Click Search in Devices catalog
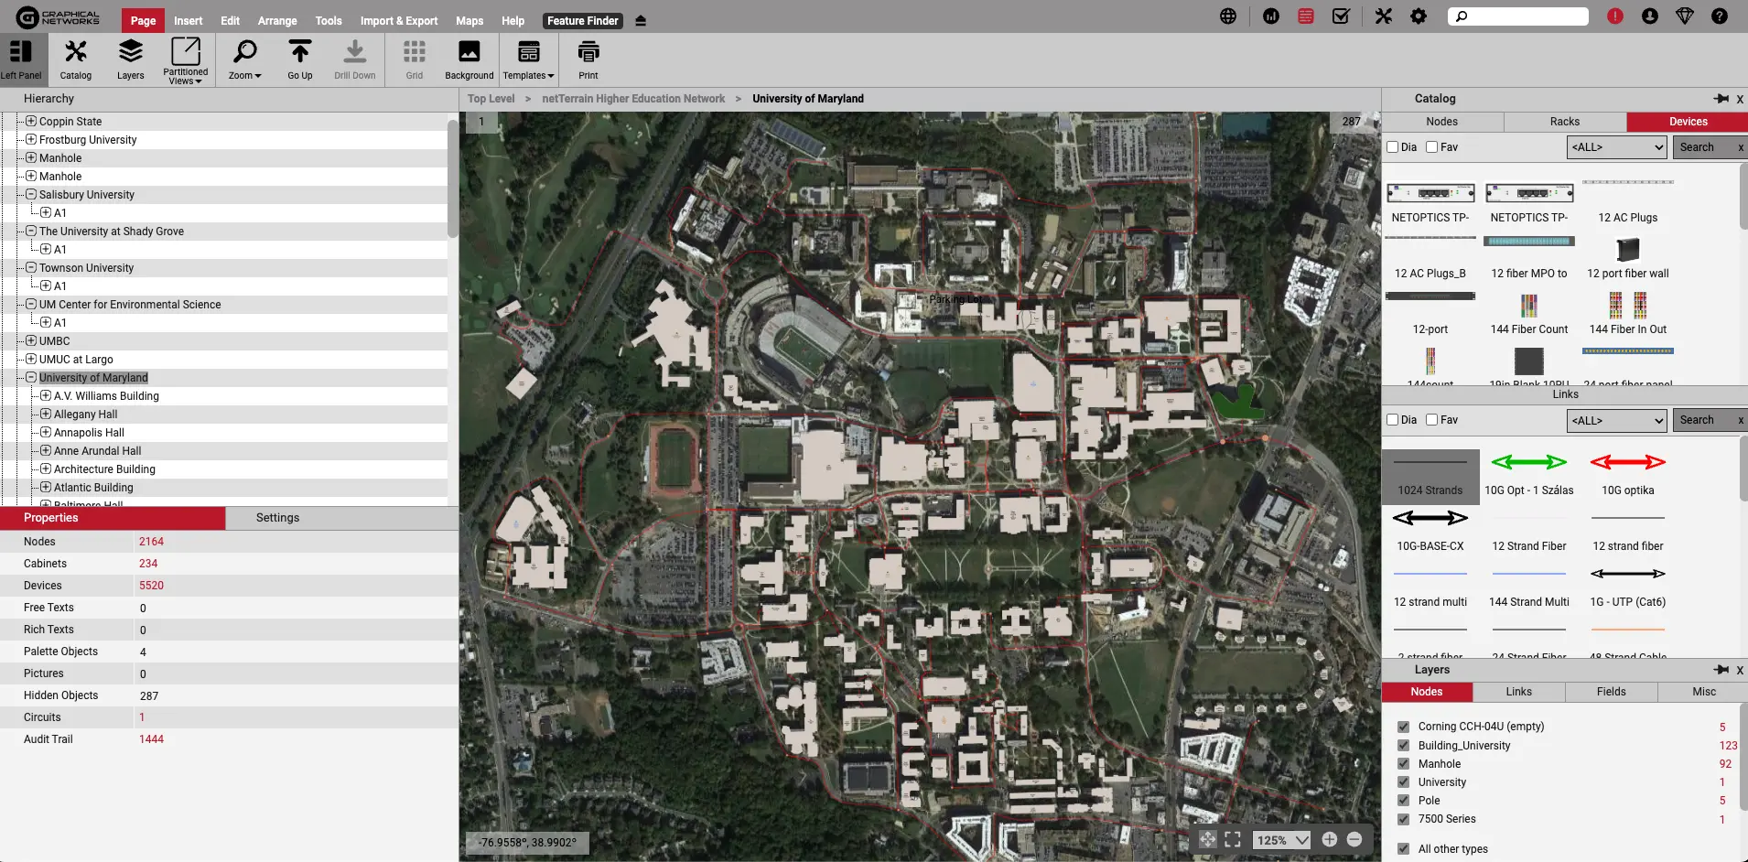Screen dimensions: 1748x862 coord(1698,147)
